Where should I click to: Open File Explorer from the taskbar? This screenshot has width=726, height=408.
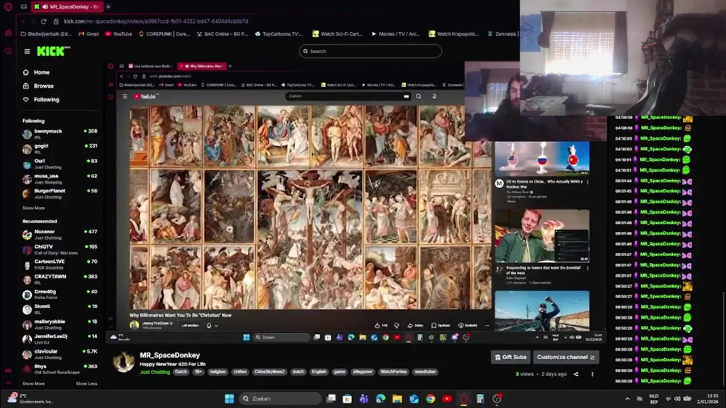[397, 399]
